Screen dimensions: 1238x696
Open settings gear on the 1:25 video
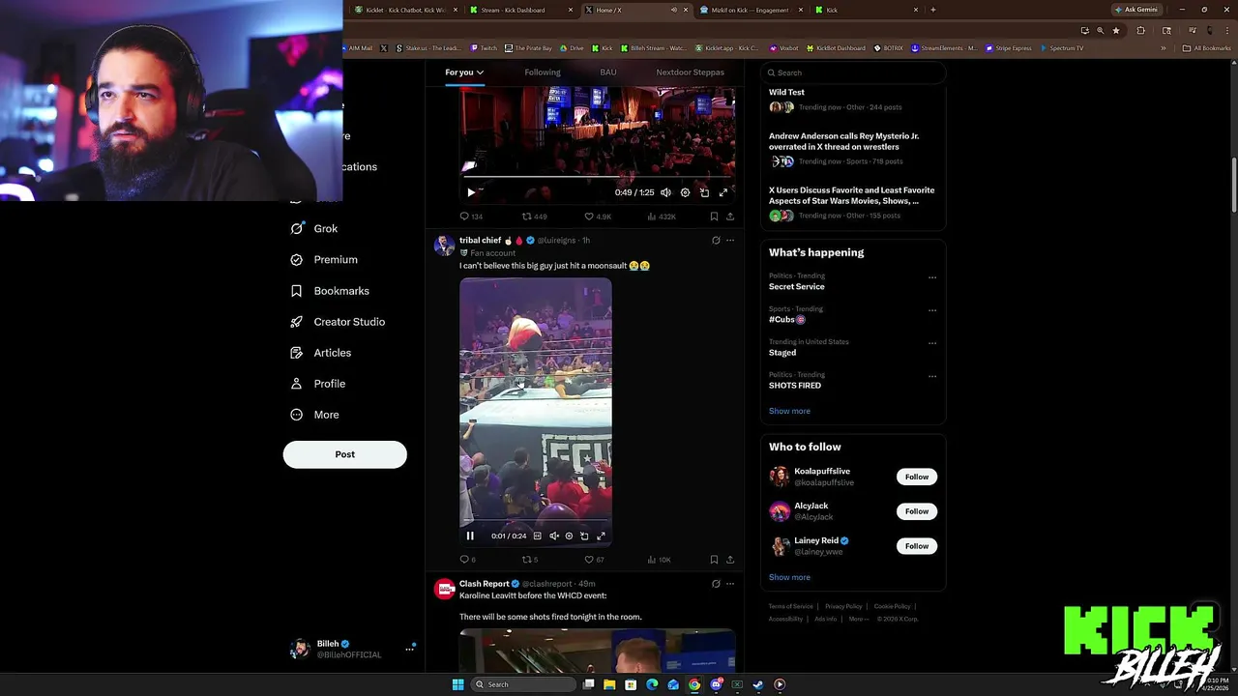click(x=685, y=192)
